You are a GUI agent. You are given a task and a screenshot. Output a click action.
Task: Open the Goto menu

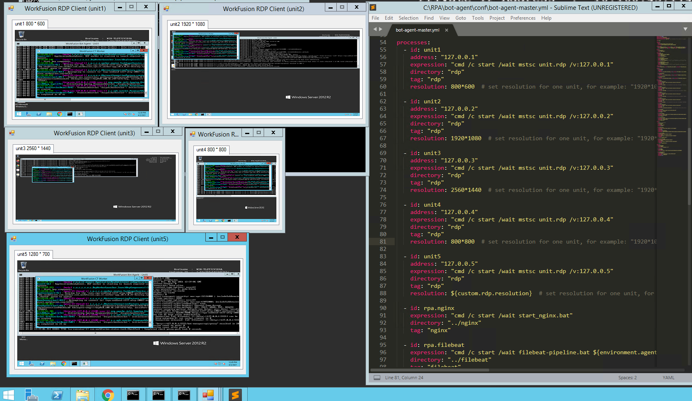[x=461, y=18]
